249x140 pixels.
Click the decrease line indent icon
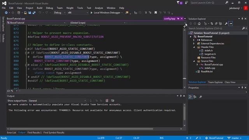[146, 13]
